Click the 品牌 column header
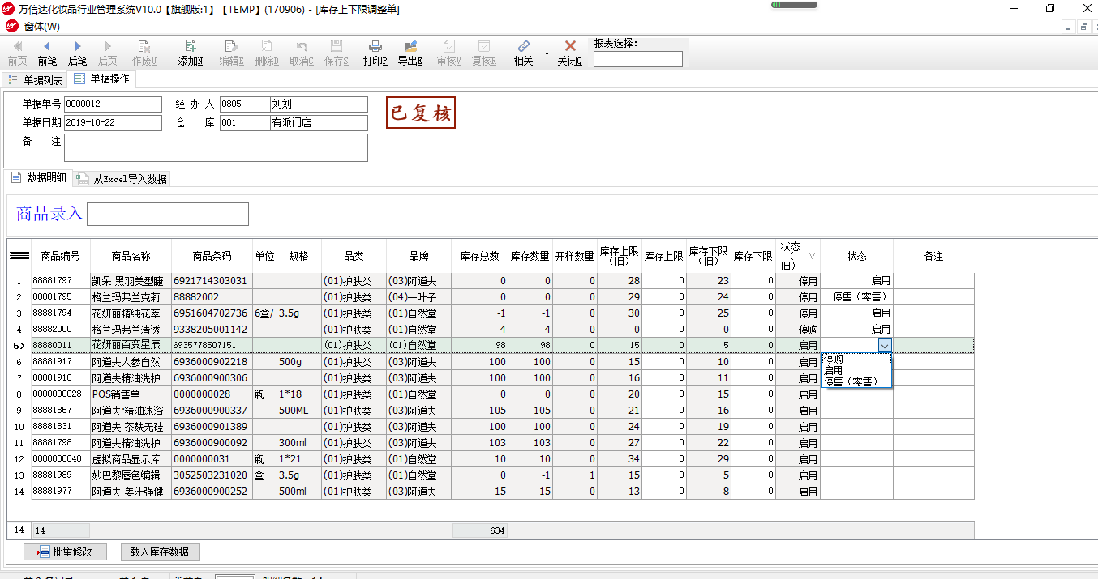The height and width of the screenshot is (579, 1098). [419, 256]
